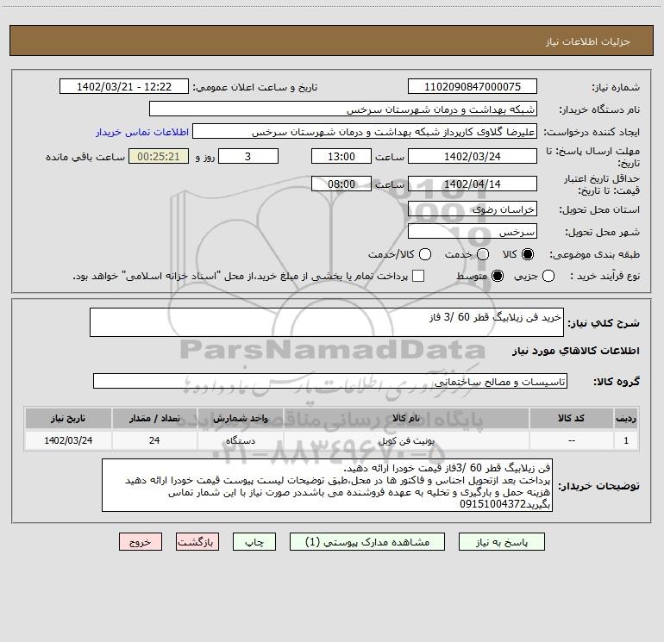
Task: Click the response deadline date 1402/03/24 field
Action: [473, 156]
